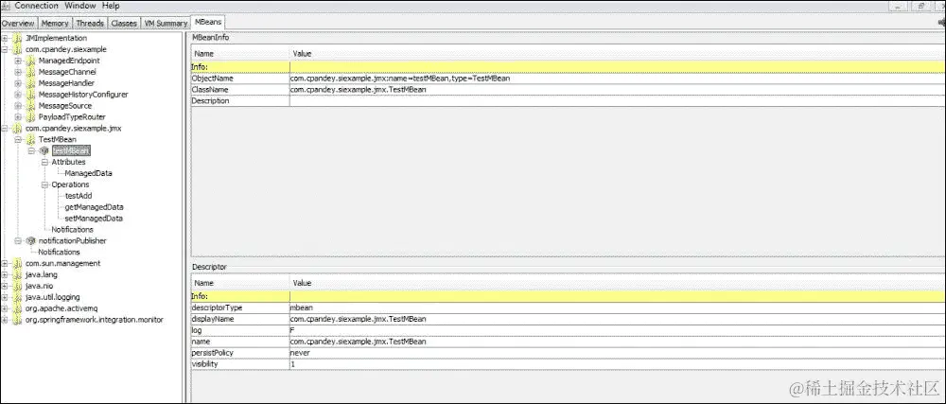Switch to the Threads tab
The width and height of the screenshot is (946, 404).
(x=90, y=23)
